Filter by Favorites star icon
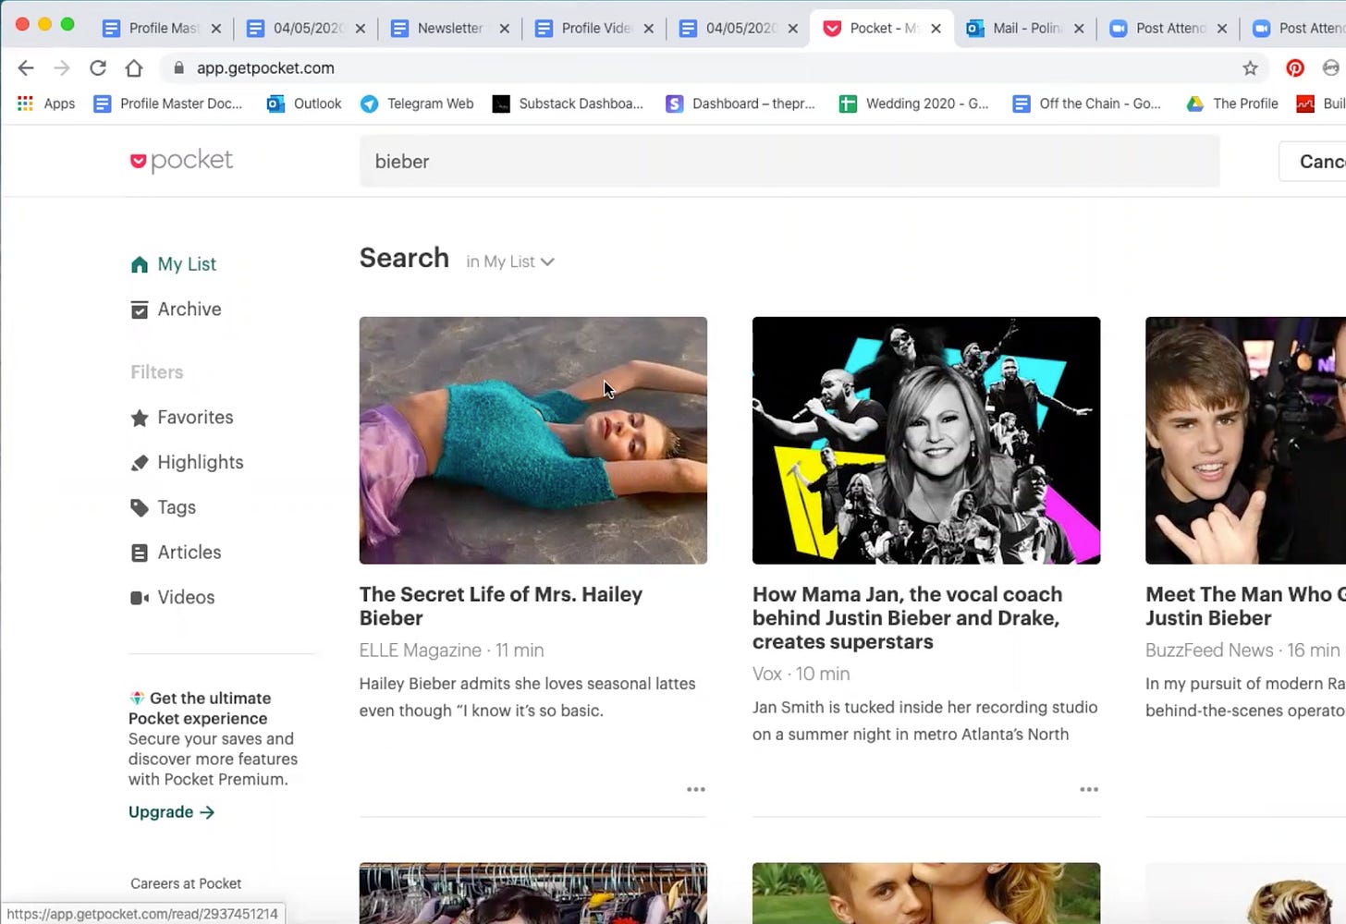This screenshot has height=924, width=1346. tap(140, 418)
